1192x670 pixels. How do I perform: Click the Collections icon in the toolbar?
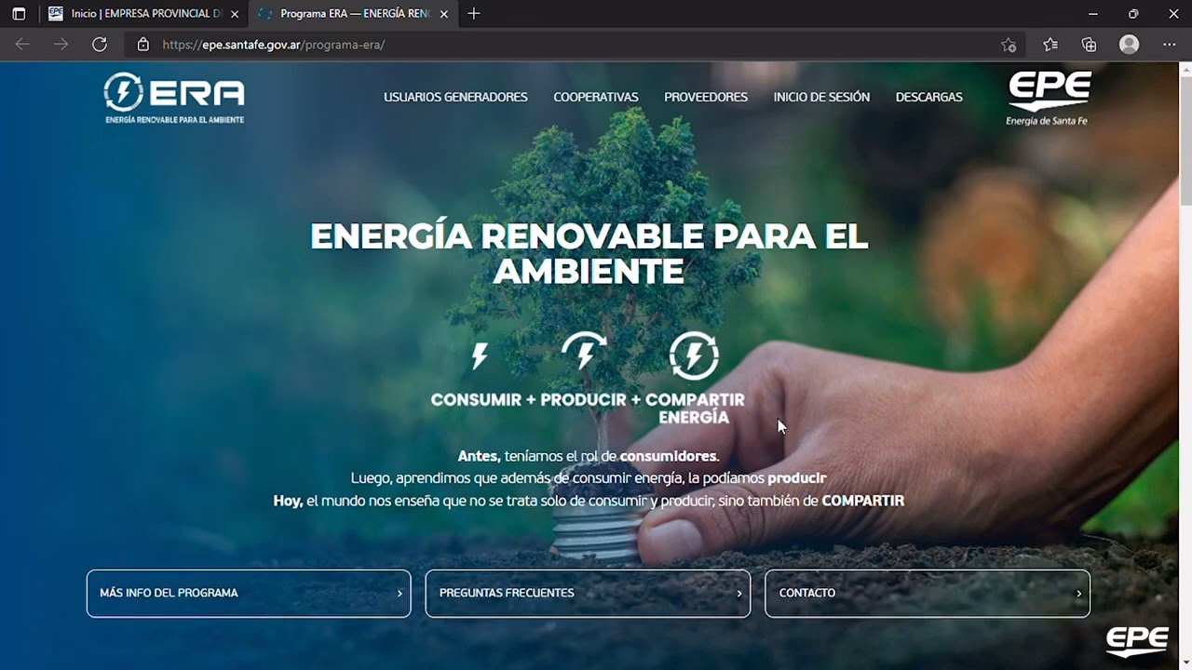[1088, 44]
